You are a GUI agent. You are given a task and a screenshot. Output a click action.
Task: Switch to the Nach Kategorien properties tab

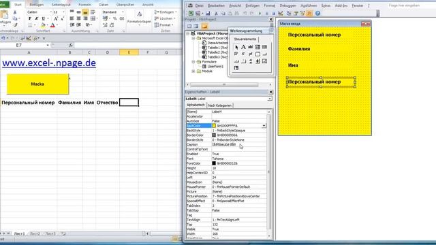tap(219, 105)
